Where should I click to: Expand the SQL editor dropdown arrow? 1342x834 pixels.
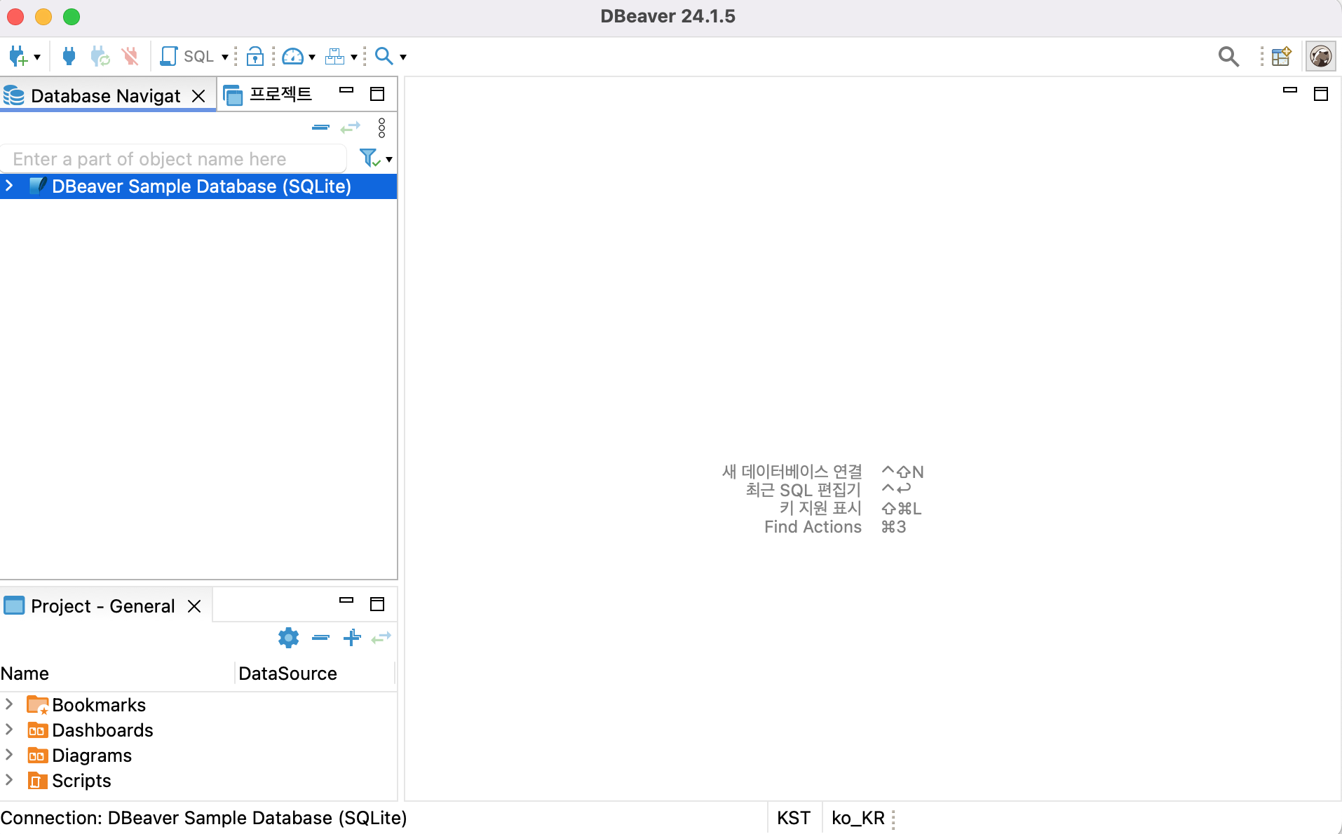point(225,57)
